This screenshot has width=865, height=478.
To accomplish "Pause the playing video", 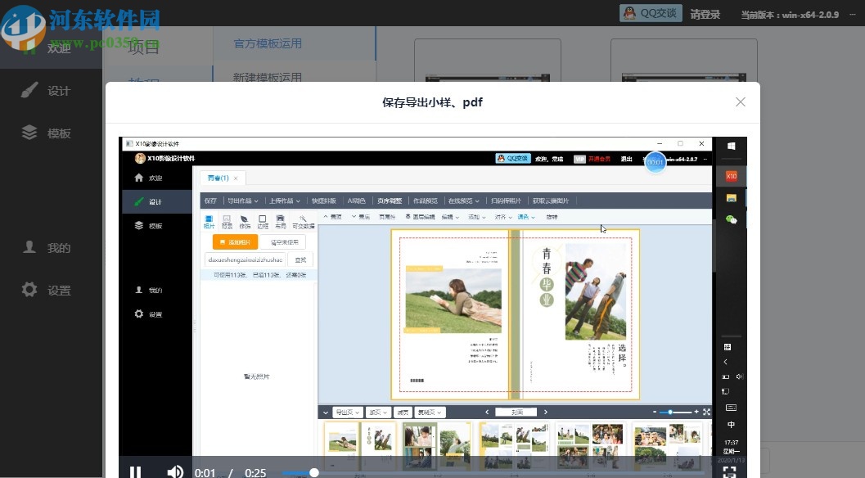I will tap(135, 472).
